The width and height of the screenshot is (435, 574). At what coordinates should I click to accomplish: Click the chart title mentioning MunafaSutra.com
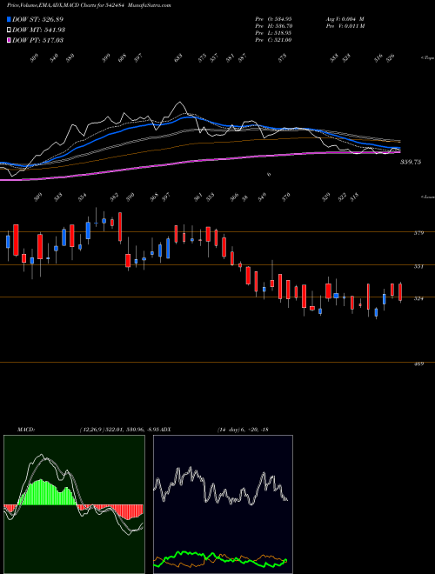89,5
